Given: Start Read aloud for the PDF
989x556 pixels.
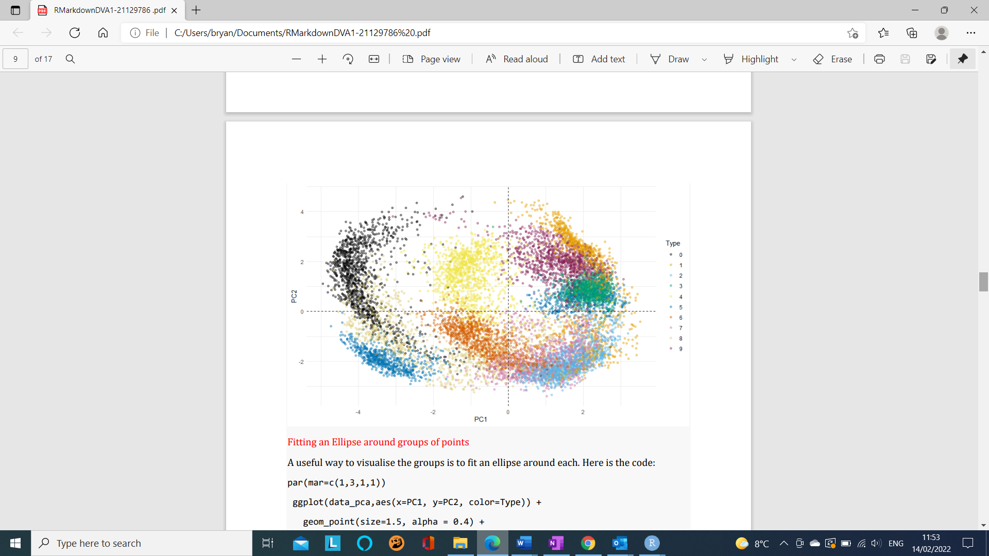Looking at the screenshot, I should [517, 59].
